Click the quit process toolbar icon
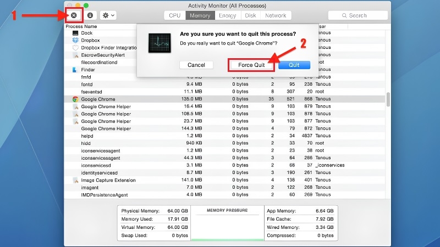440x247 pixels. point(74,15)
